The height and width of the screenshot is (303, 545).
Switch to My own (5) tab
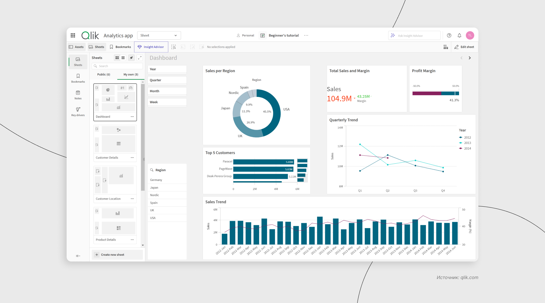131,75
